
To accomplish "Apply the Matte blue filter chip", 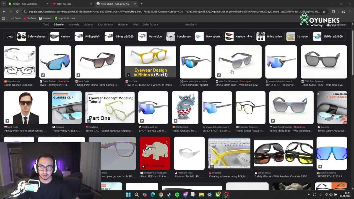I will [x=151, y=36].
